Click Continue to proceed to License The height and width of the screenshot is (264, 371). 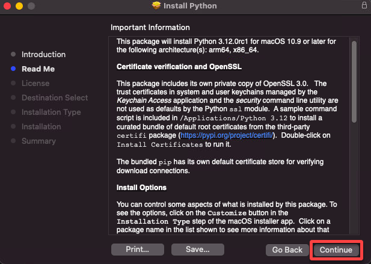tap(336, 250)
